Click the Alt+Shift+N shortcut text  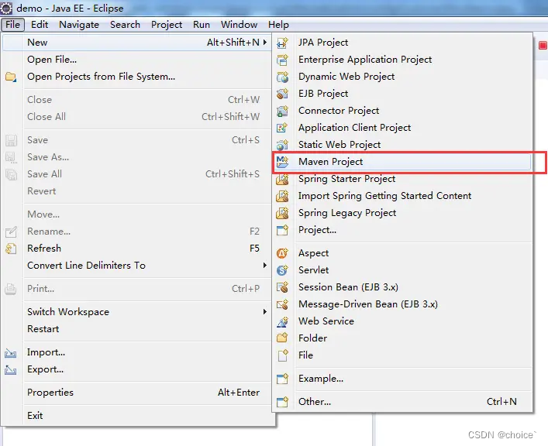point(233,43)
